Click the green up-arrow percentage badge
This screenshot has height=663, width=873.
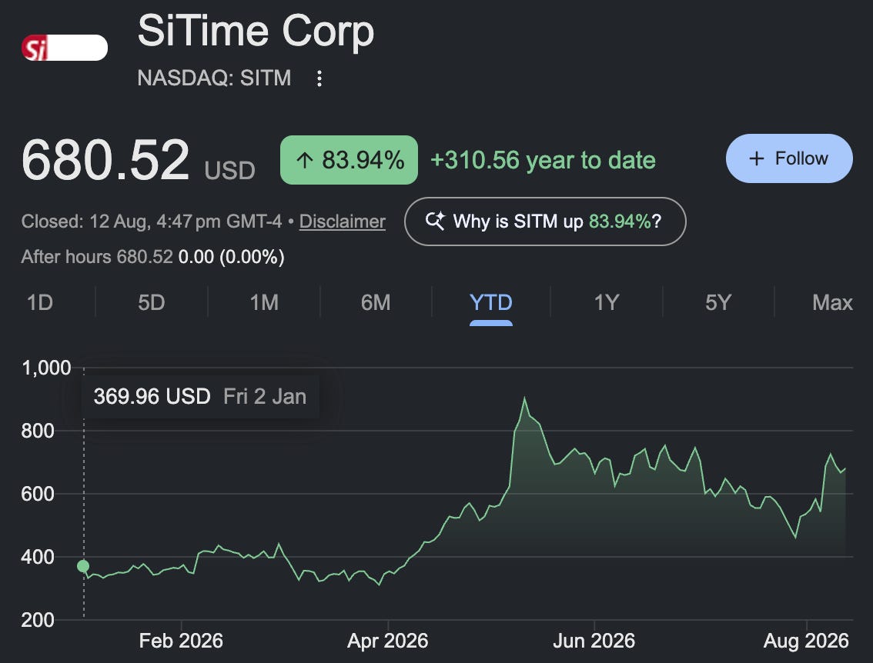(x=349, y=160)
